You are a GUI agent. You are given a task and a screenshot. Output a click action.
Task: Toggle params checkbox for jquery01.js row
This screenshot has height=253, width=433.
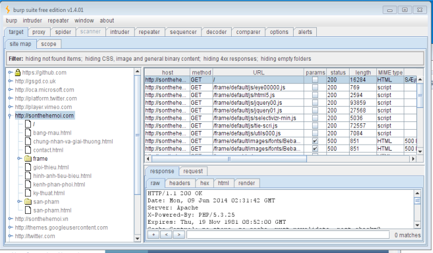[315, 110]
